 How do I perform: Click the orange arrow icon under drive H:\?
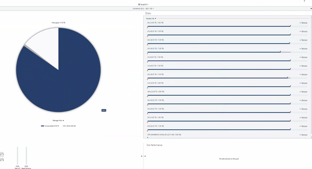point(148,54)
